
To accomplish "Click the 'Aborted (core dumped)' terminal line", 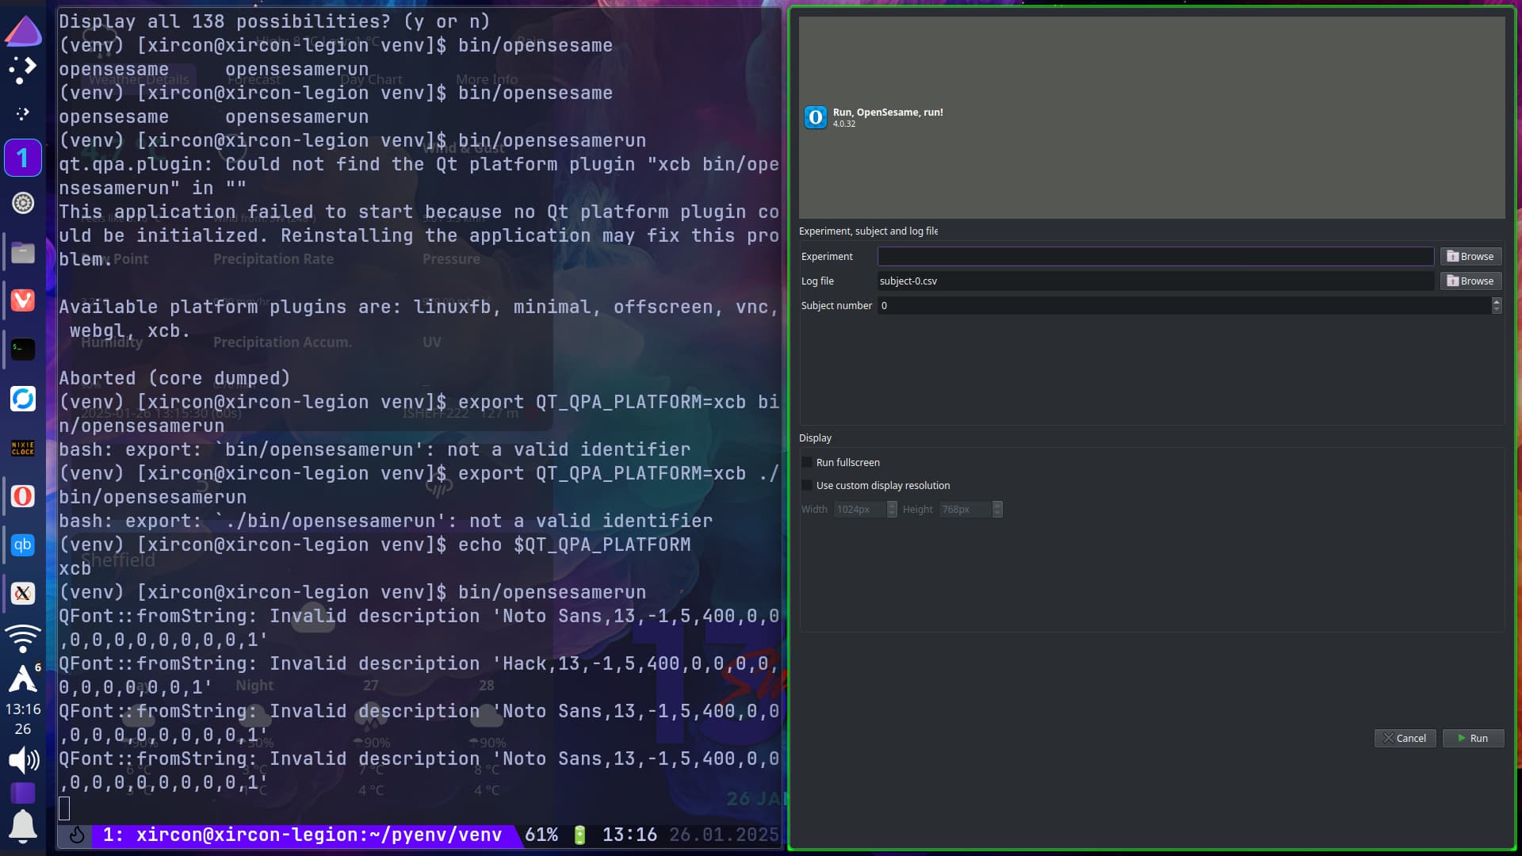I will coord(174,378).
